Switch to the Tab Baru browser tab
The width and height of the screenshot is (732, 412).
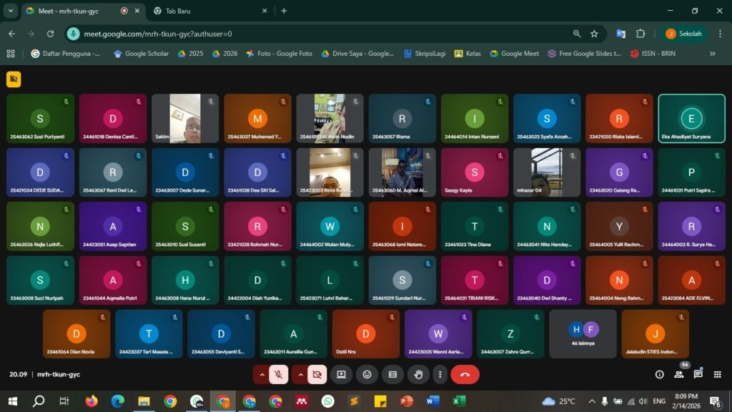(x=207, y=11)
